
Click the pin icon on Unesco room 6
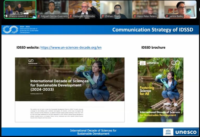tap(6, 16)
